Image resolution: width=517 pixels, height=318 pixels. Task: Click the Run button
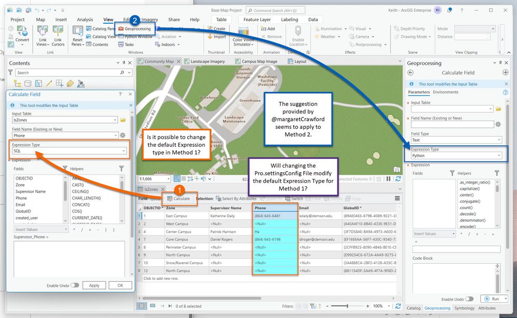491,299
